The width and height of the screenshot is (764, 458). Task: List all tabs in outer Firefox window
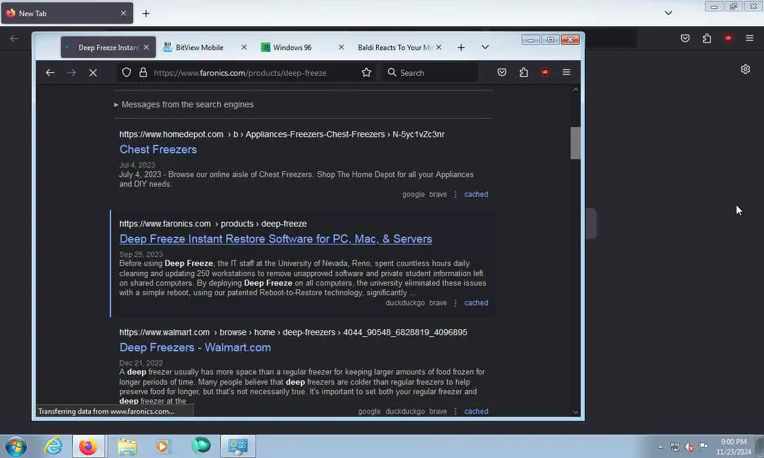668,13
